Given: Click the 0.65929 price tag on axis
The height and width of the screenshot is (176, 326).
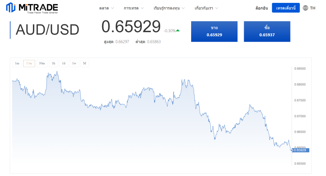Looking at the screenshot, I should (x=301, y=150).
